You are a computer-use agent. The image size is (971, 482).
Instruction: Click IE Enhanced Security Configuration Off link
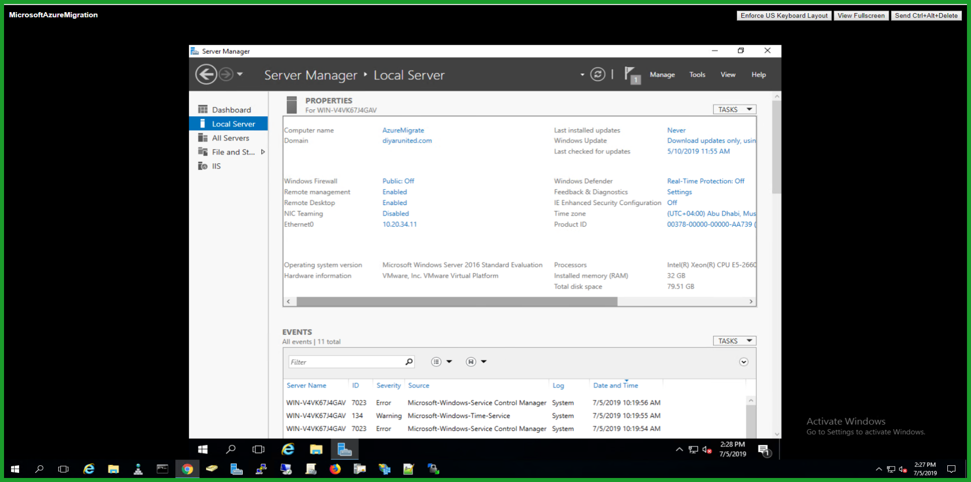click(x=672, y=202)
